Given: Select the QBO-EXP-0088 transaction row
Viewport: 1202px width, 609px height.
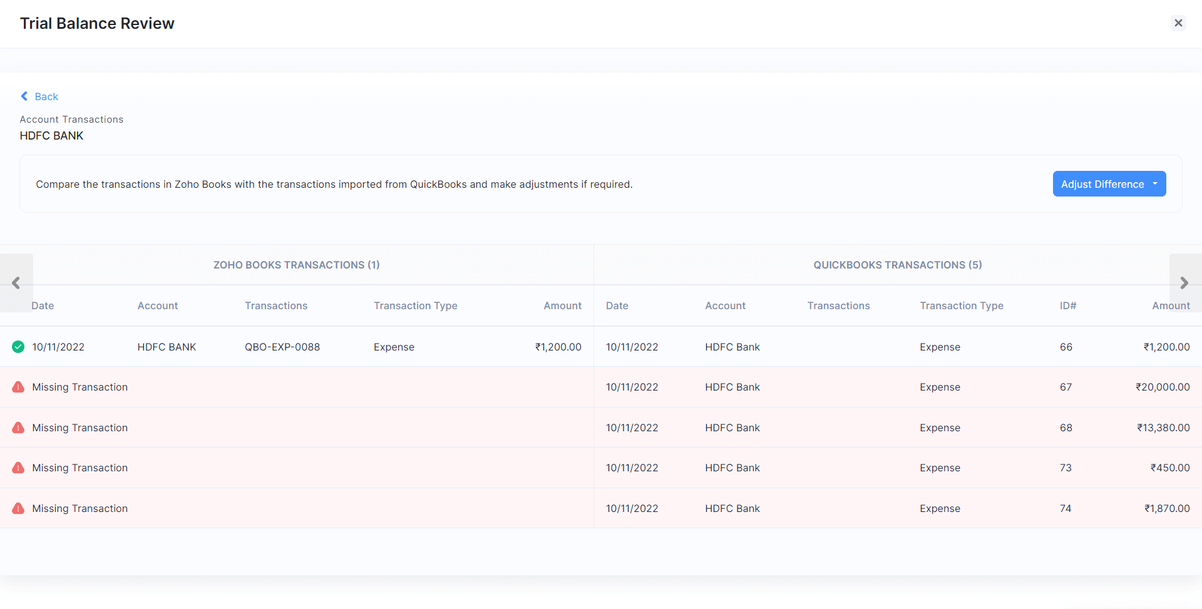Looking at the screenshot, I should [282, 346].
